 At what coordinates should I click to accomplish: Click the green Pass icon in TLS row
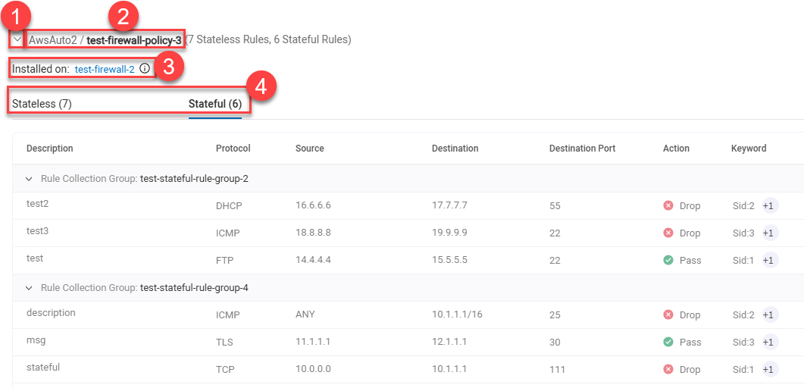tap(668, 342)
